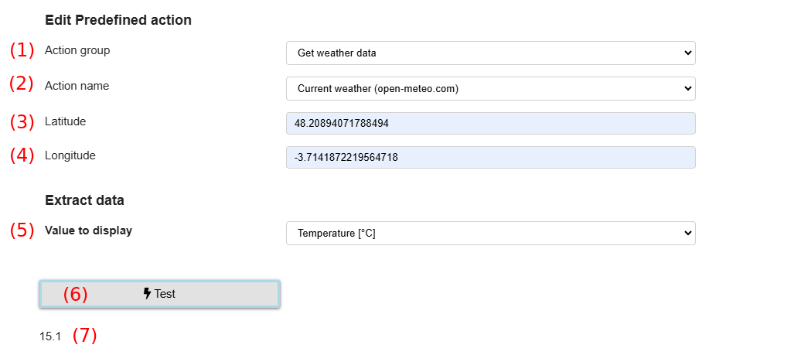The height and width of the screenshot is (355, 801).
Task: Click the Longitude label
Action: (x=70, y=155)
